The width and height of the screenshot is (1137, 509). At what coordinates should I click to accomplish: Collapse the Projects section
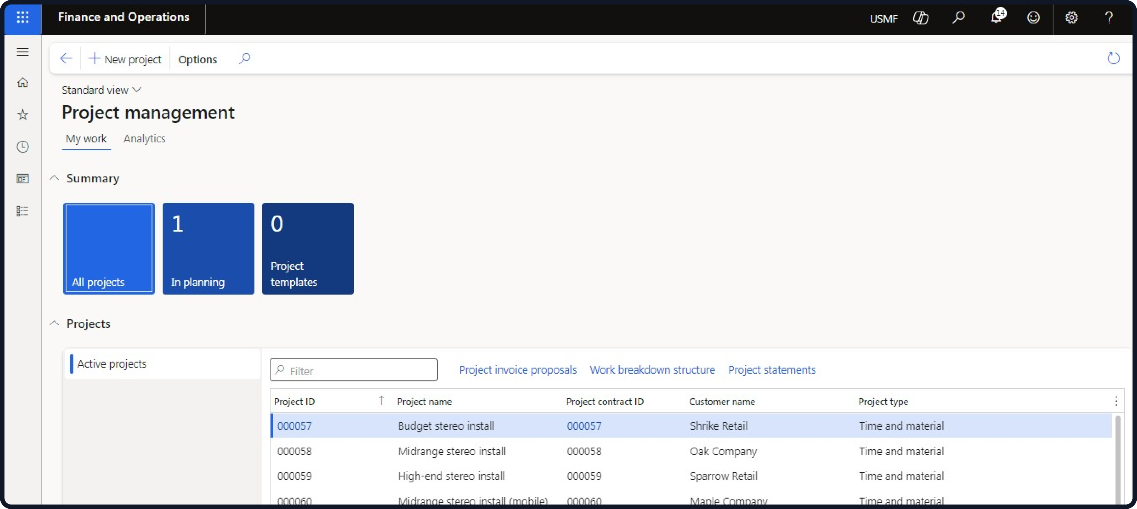[54, 323]
